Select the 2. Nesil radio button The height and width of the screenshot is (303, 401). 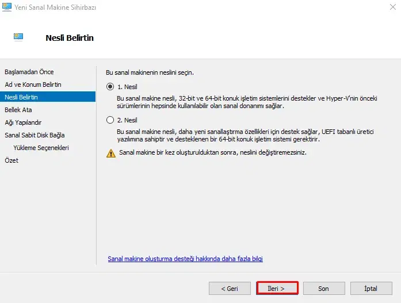pyautogui.click(x=110, y=120)
